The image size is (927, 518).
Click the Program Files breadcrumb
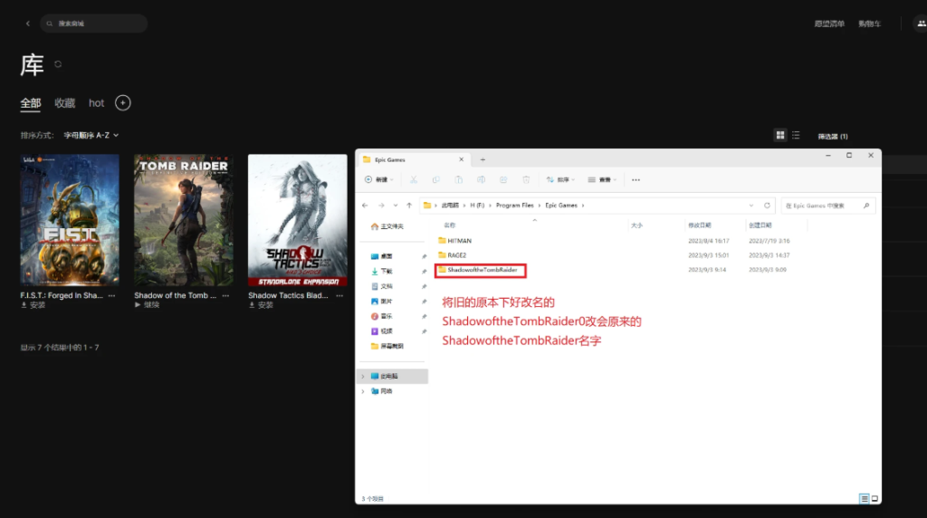point(515,206)
